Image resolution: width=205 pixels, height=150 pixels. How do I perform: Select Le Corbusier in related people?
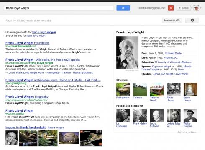(x=123, y=115)
